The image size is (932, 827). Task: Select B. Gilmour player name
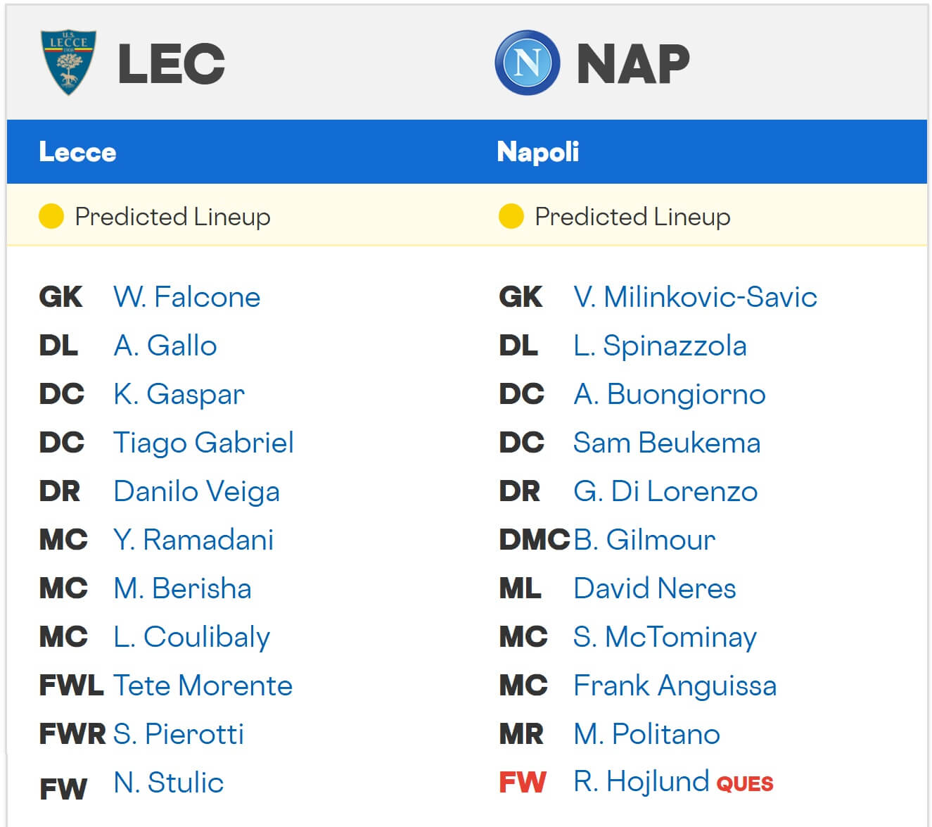point(644,540)
